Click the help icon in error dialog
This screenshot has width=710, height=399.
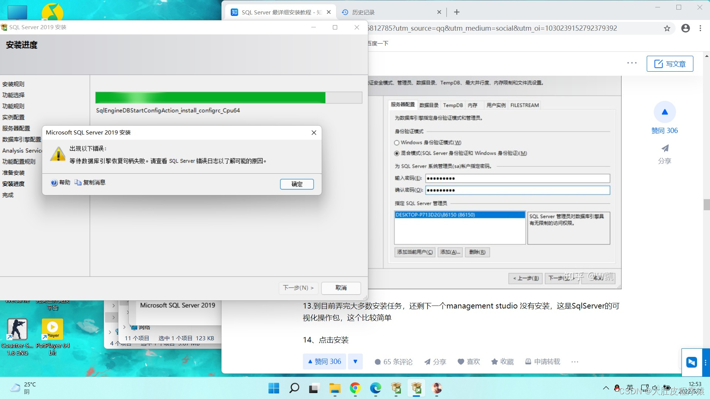[x=54, y=183]
